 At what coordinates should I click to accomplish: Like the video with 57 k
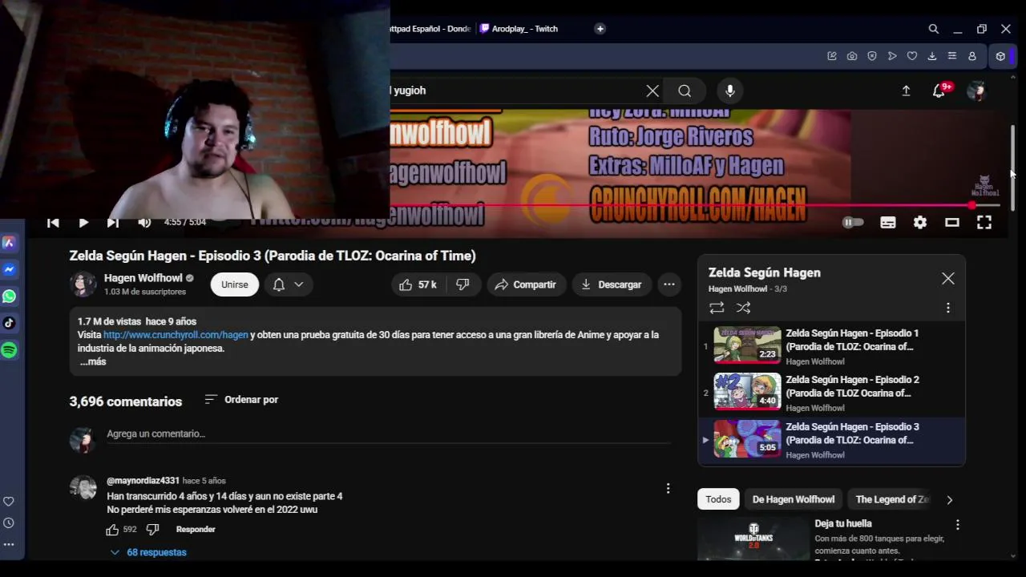tap(418, 284)
